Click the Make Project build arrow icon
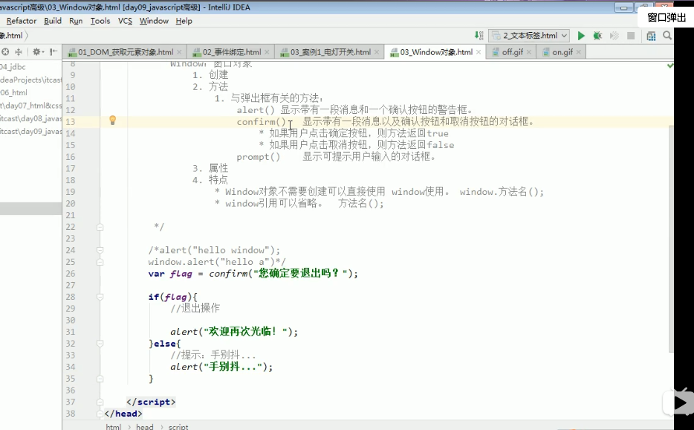The height and width of the screenshot is (430, 694). tap(479, 36)
